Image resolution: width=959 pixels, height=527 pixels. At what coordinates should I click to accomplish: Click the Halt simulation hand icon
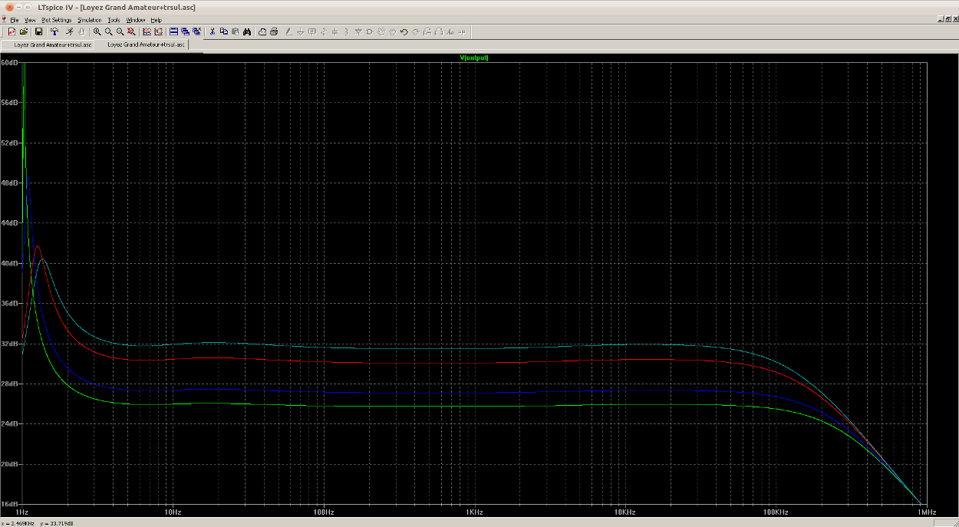(81, 31)
